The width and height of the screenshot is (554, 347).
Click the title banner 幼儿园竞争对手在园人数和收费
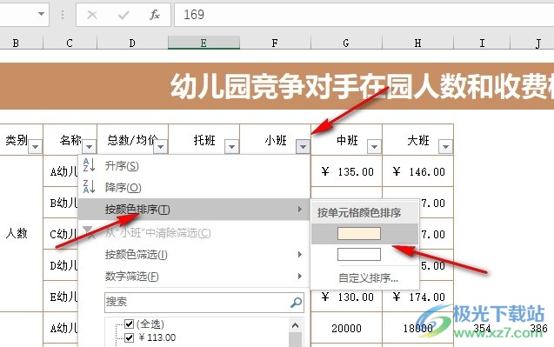click(x=277, y=87)
